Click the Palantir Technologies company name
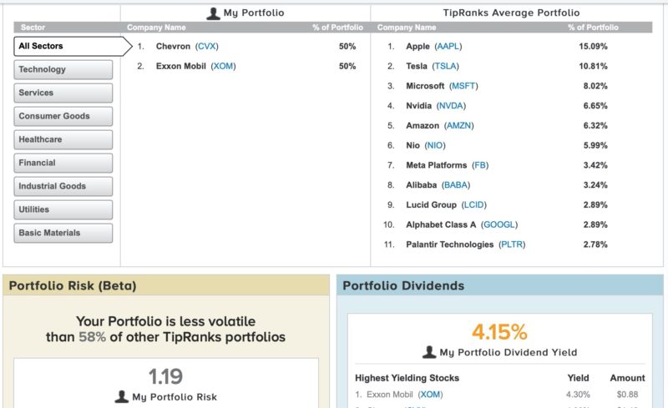The image size is (668, 408). pos(449,244)
